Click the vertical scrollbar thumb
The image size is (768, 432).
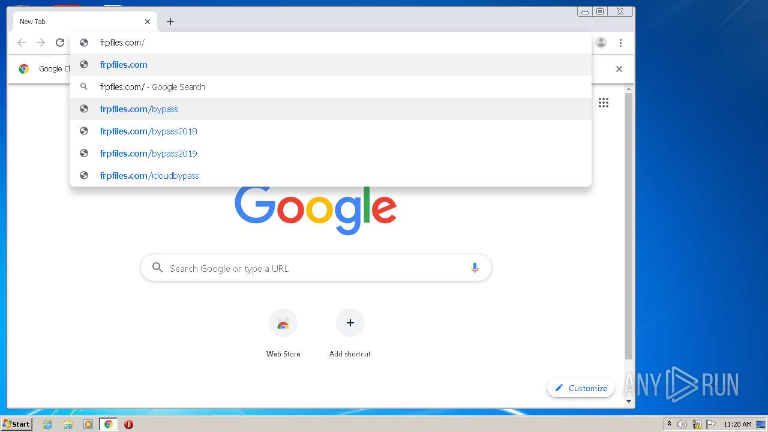click(x=629, y=227)
